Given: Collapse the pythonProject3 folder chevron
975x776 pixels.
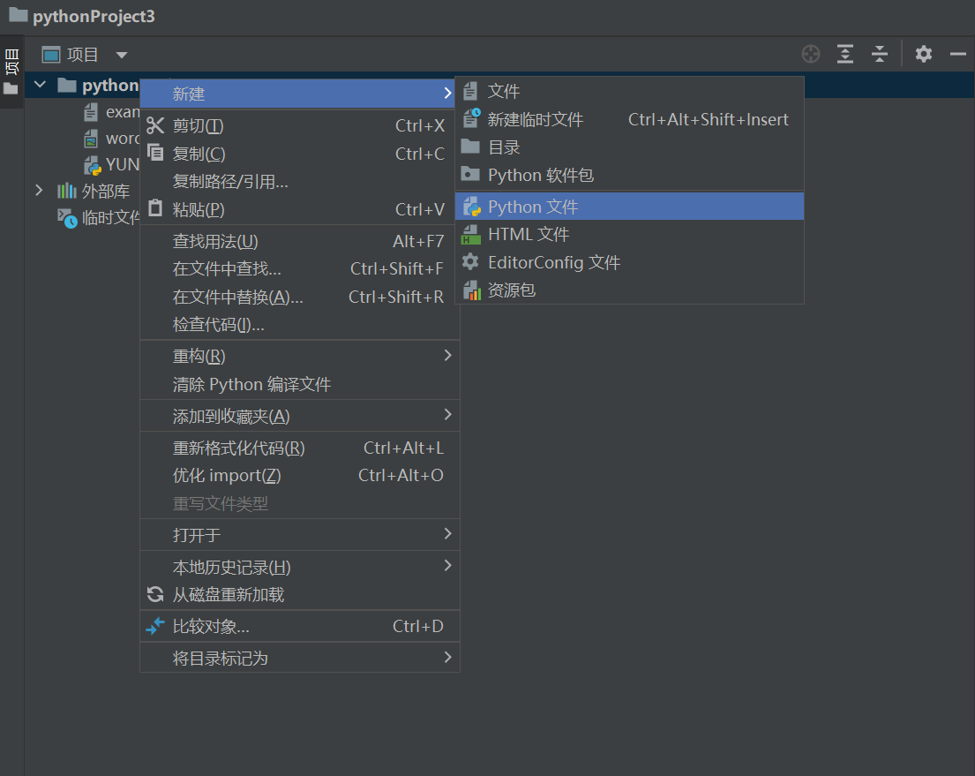Looking at the screenshot, I should 40,84.
